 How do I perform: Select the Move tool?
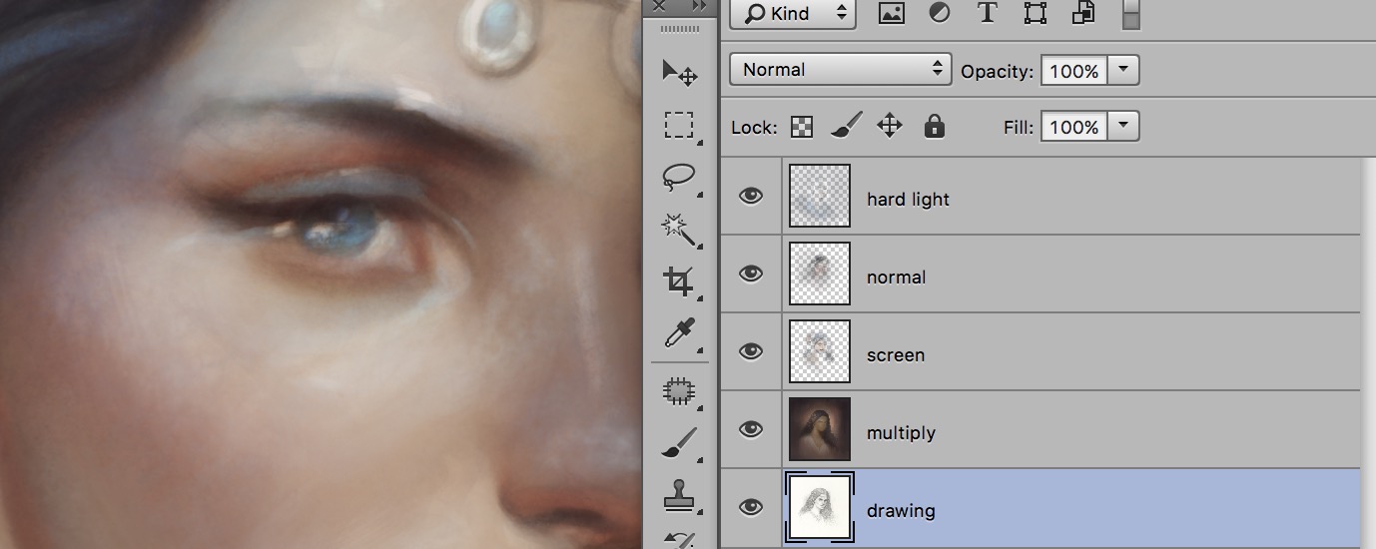click(x=680, y=72)
